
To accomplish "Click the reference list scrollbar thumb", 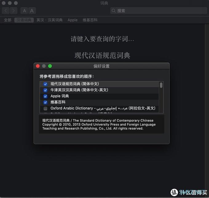I will [161, 85].
